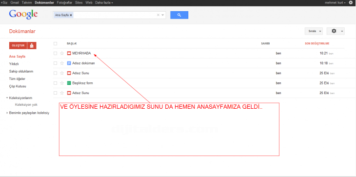Open the mehmet kurt account menu
The height and width of the screenshot is (177, 356).
pos(336,2)
